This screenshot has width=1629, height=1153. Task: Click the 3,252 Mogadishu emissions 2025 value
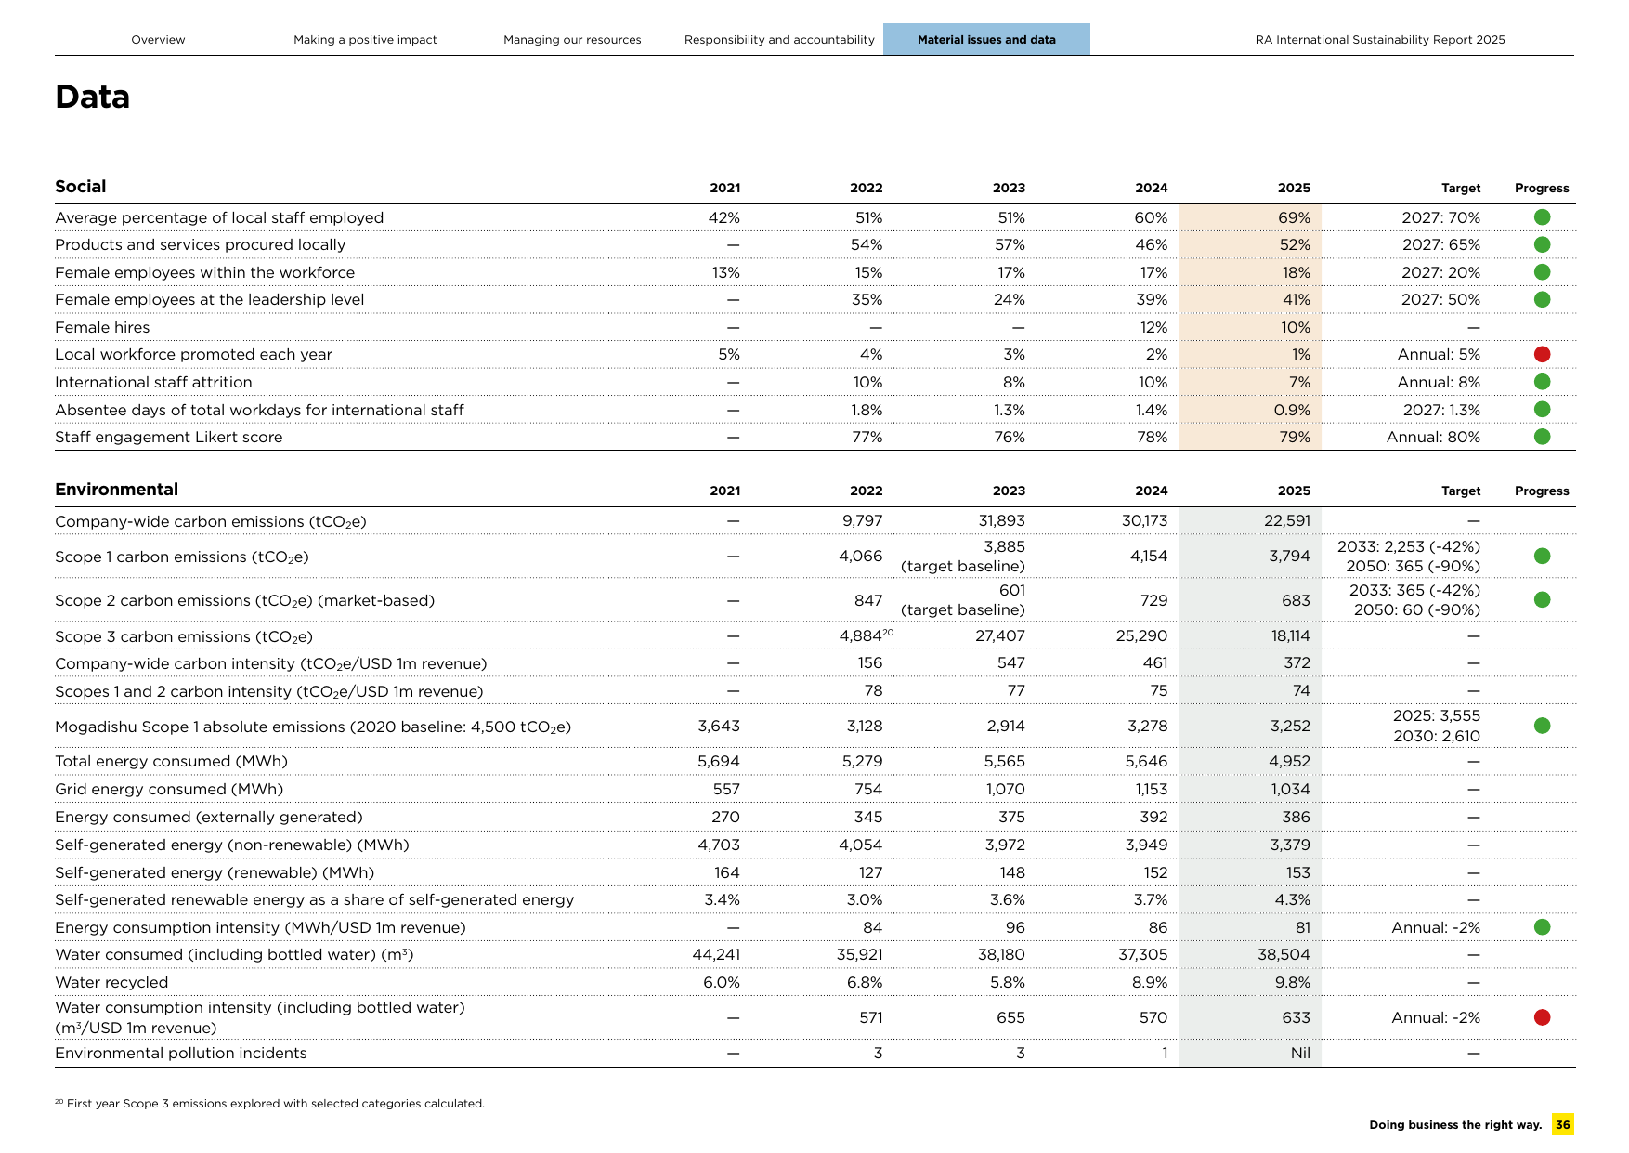point(1290,726)
